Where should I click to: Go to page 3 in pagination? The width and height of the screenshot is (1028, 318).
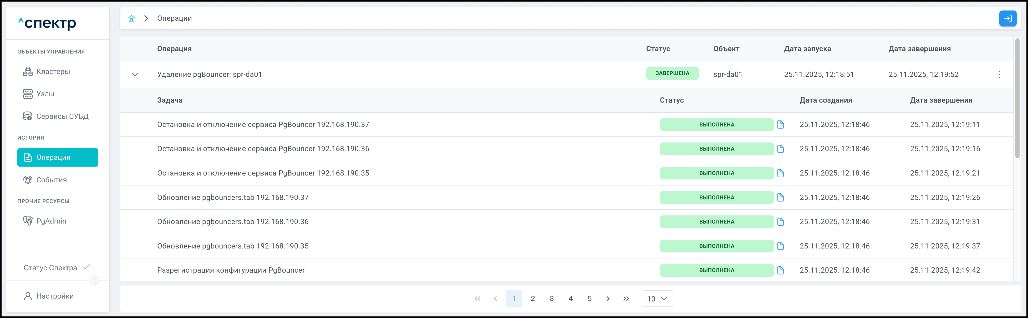[552, 299]
